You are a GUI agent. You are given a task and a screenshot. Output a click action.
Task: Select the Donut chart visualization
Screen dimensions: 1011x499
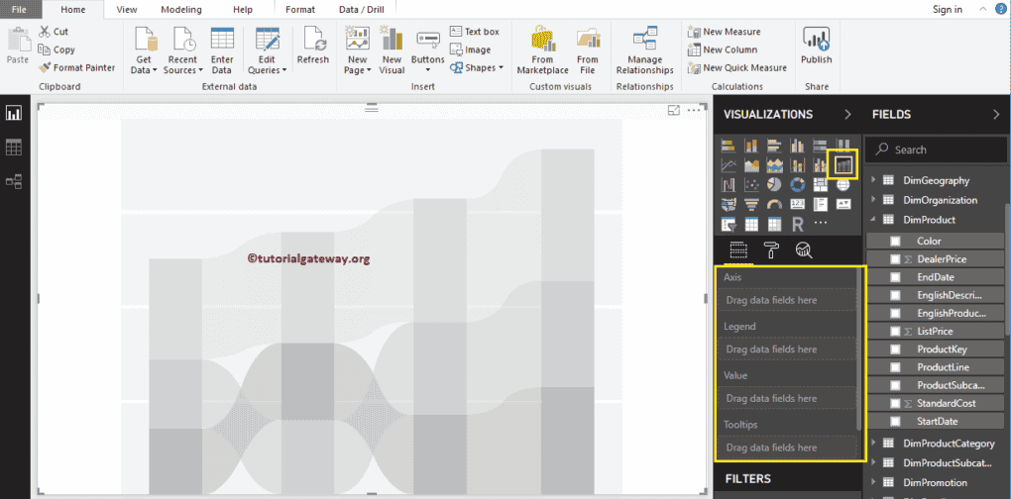[x=798, y=185]
